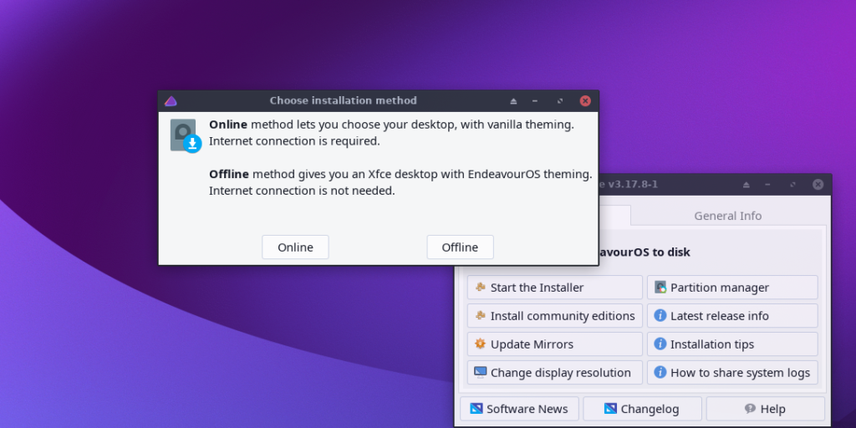Open Help
856x428 pixels.
coord(765,408)
